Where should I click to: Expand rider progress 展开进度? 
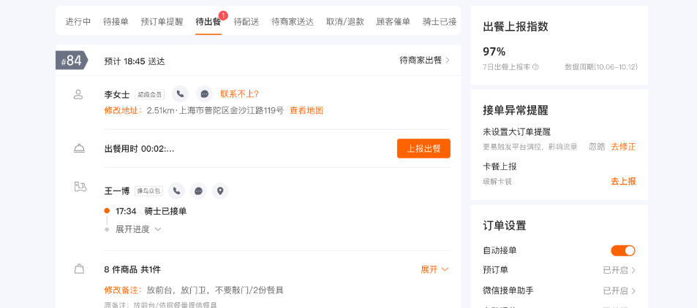[137, 229]
